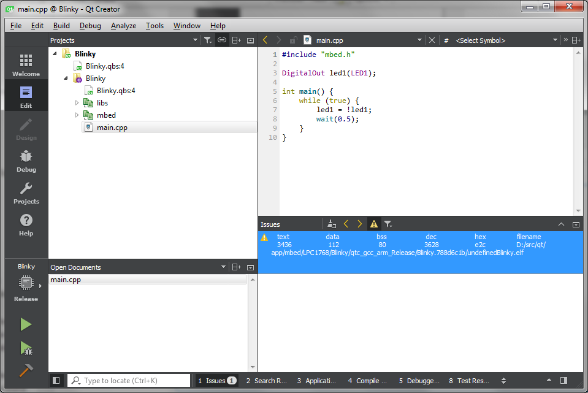The width and height of the screenshot is (588, 393).
Task: Switch to the Search Results tab
Action: tap(266, 381)
